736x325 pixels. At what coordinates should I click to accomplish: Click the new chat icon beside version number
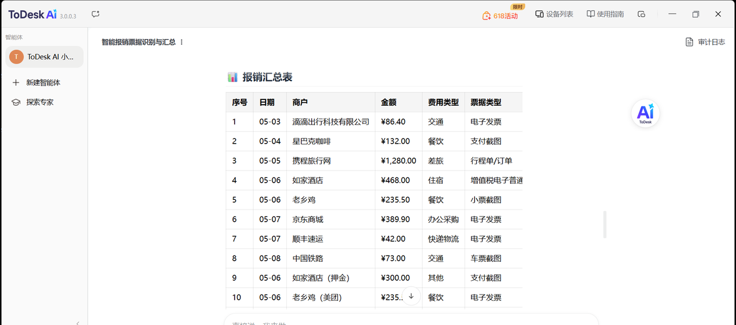[95, 14]
